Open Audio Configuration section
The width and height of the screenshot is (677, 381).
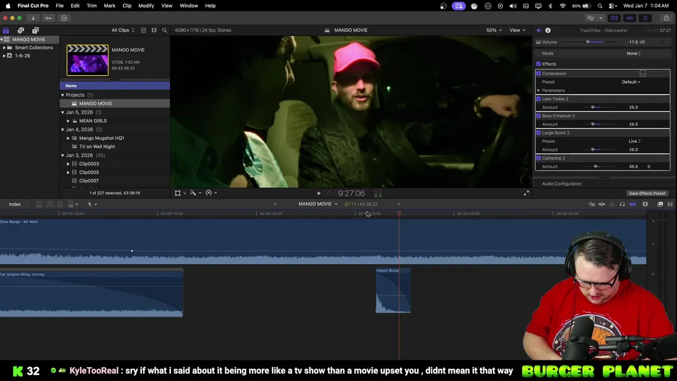[562, 184]
